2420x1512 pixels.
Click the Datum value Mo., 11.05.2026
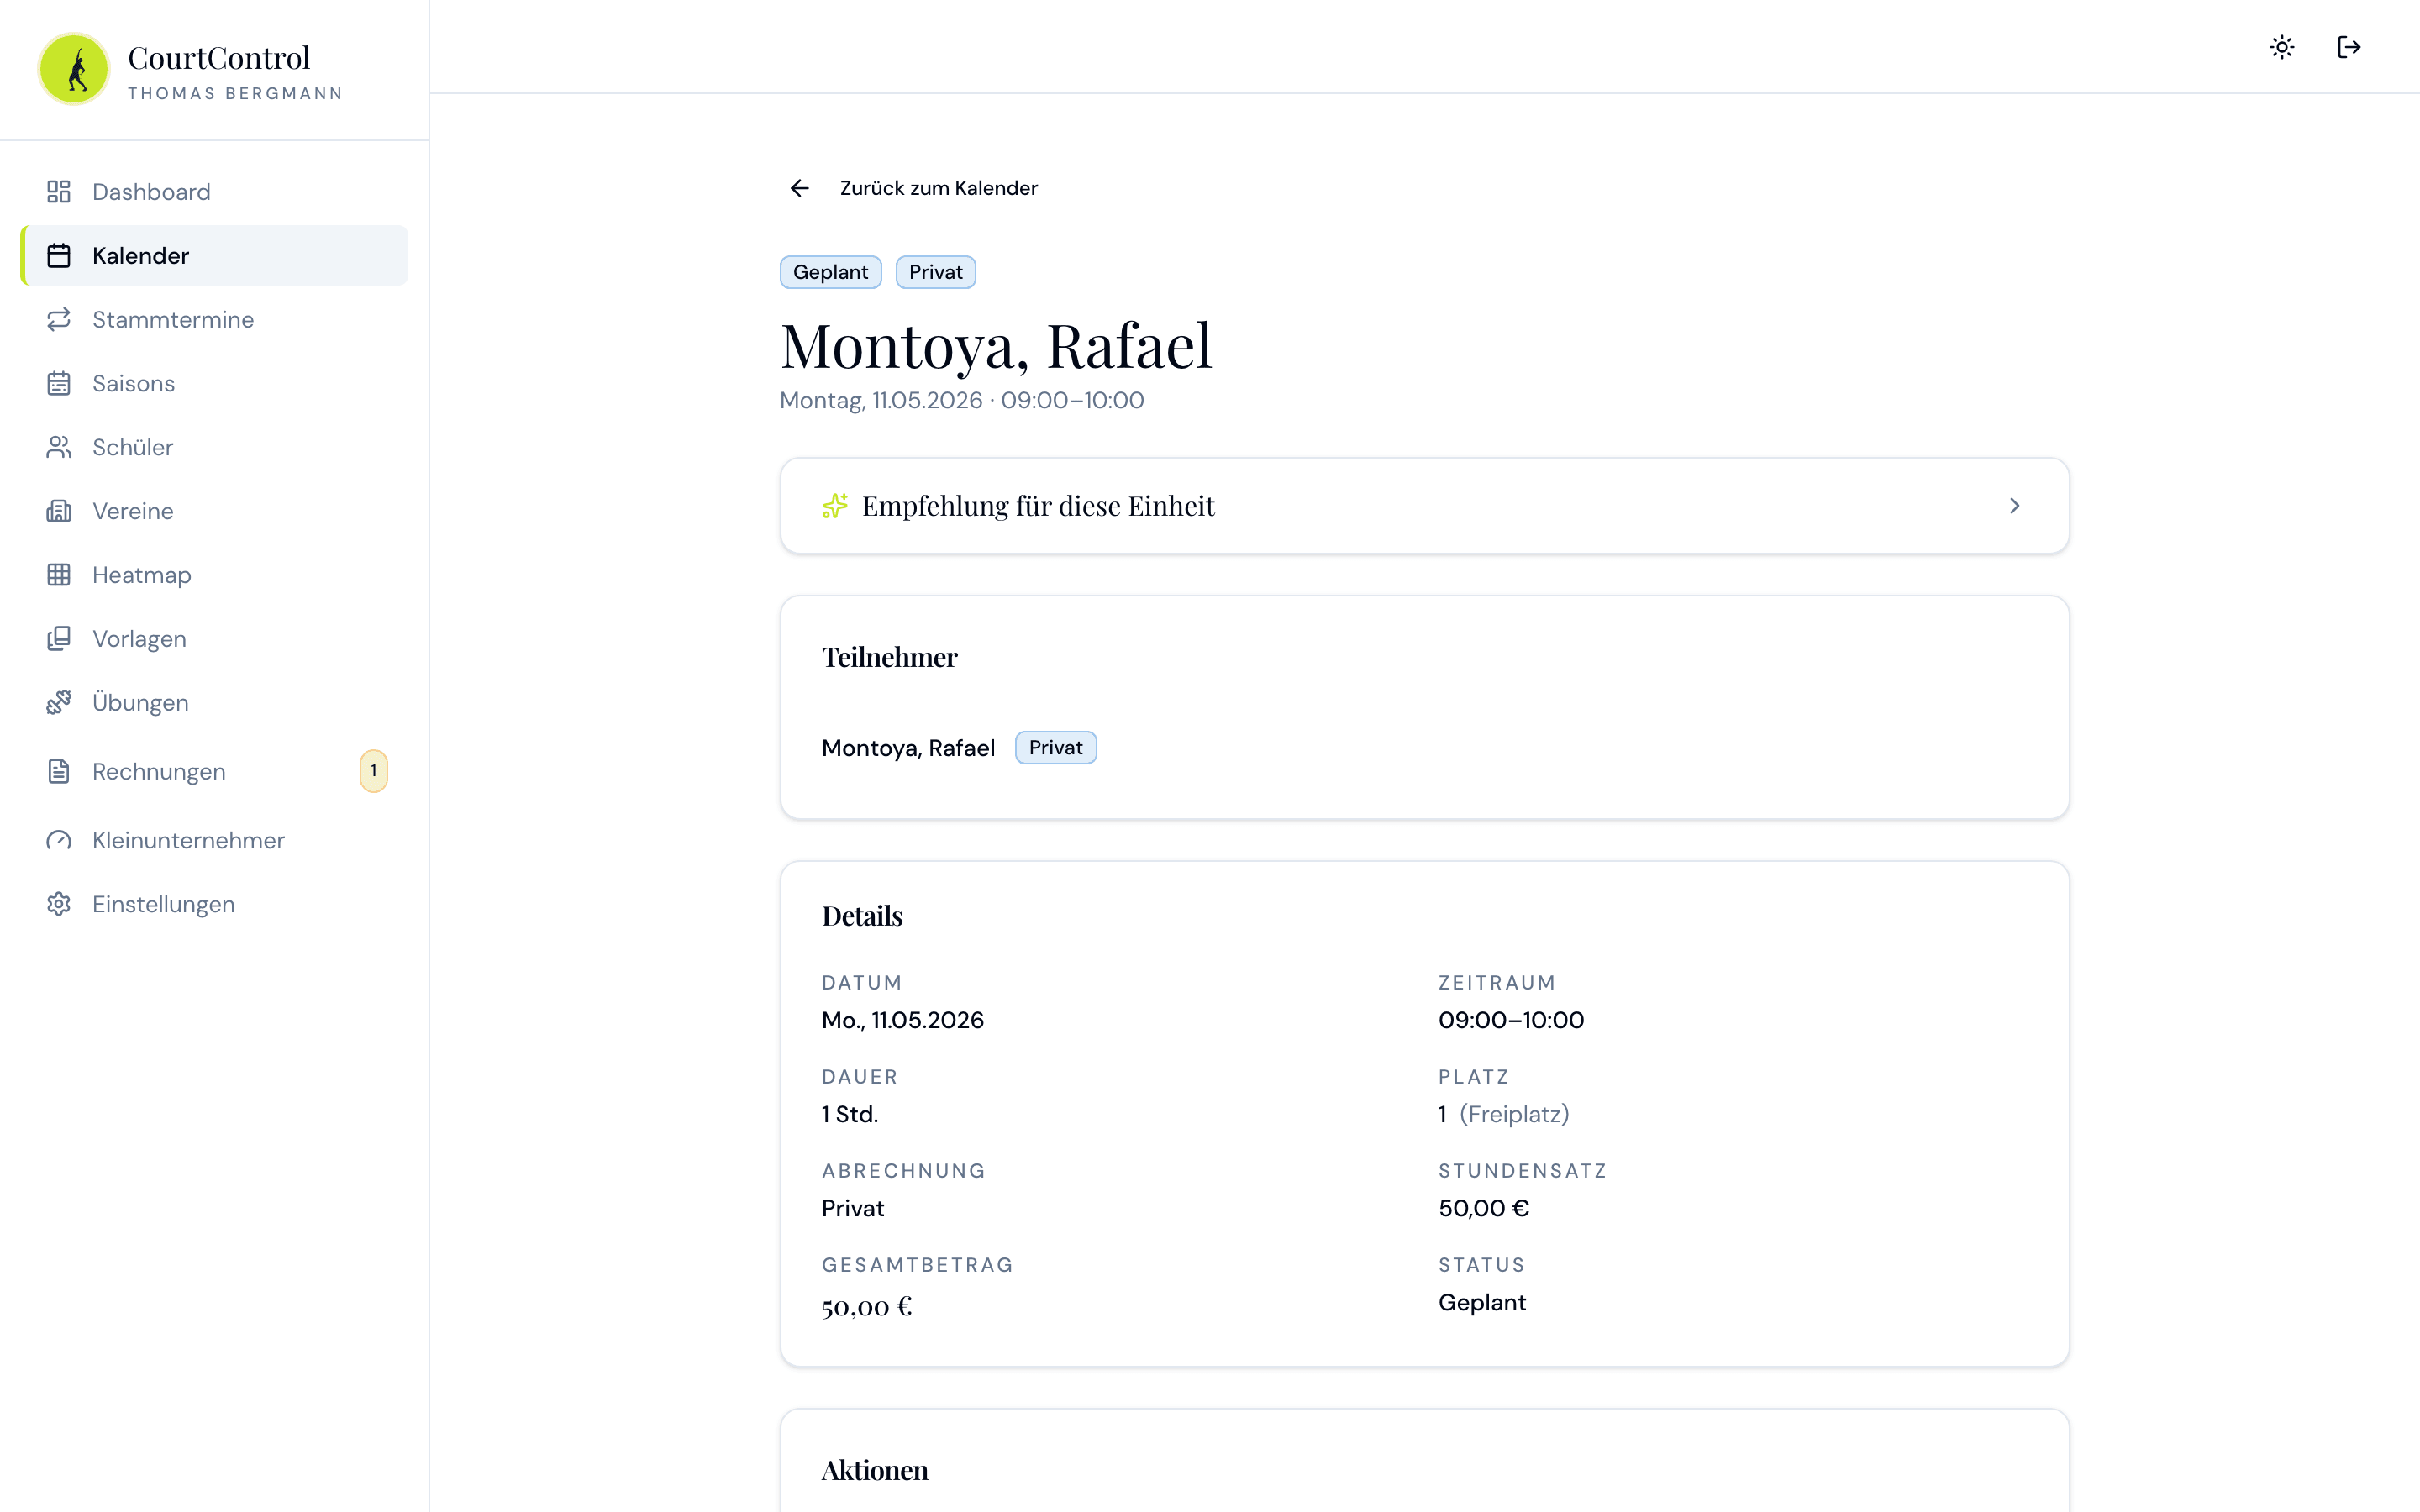click(x=902, y=1020)
